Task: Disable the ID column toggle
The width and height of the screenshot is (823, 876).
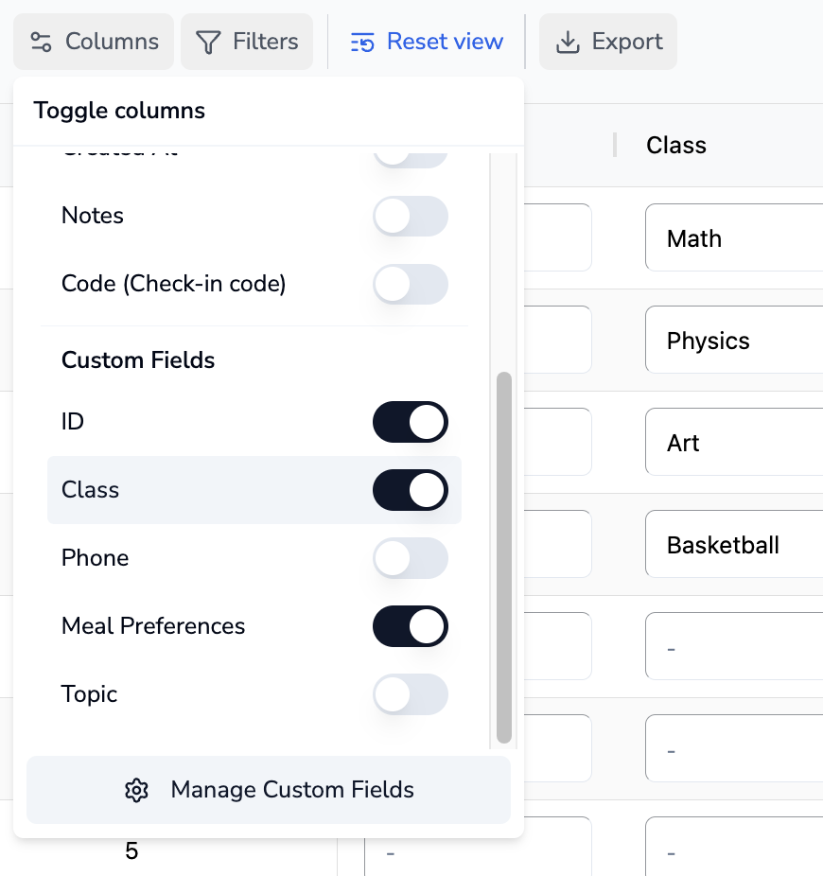Action: pos(410,422)
